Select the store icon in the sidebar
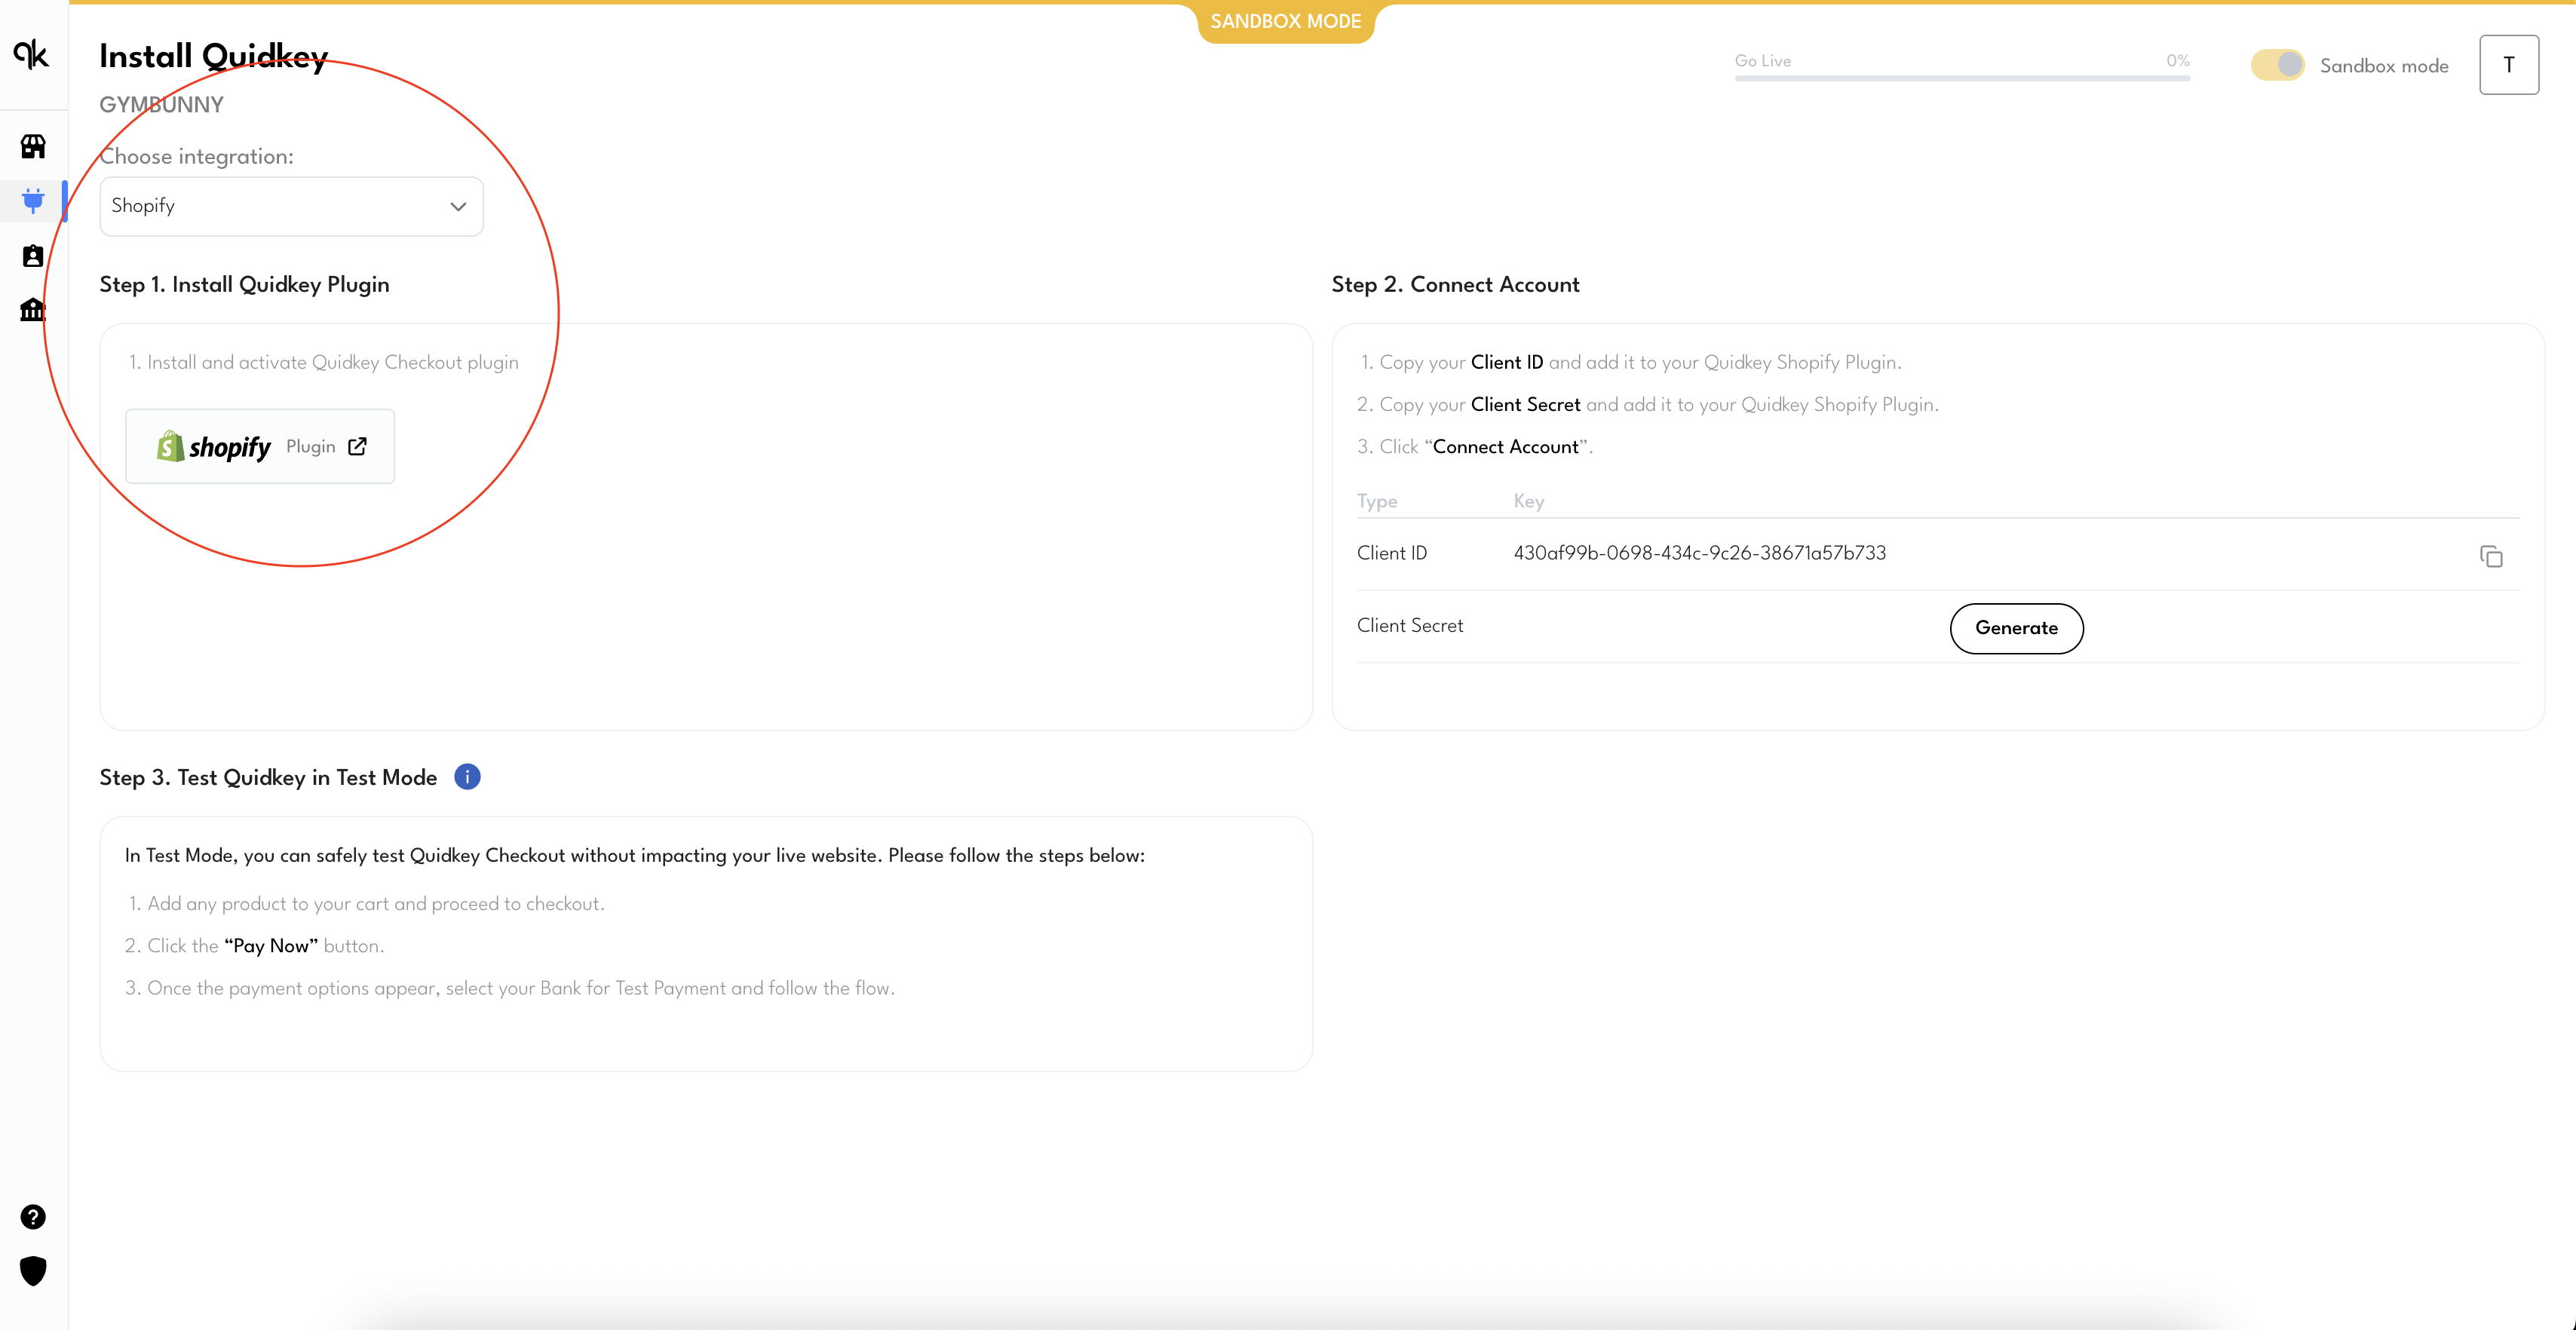The image size is (2576, 1330). click(33, 146)
